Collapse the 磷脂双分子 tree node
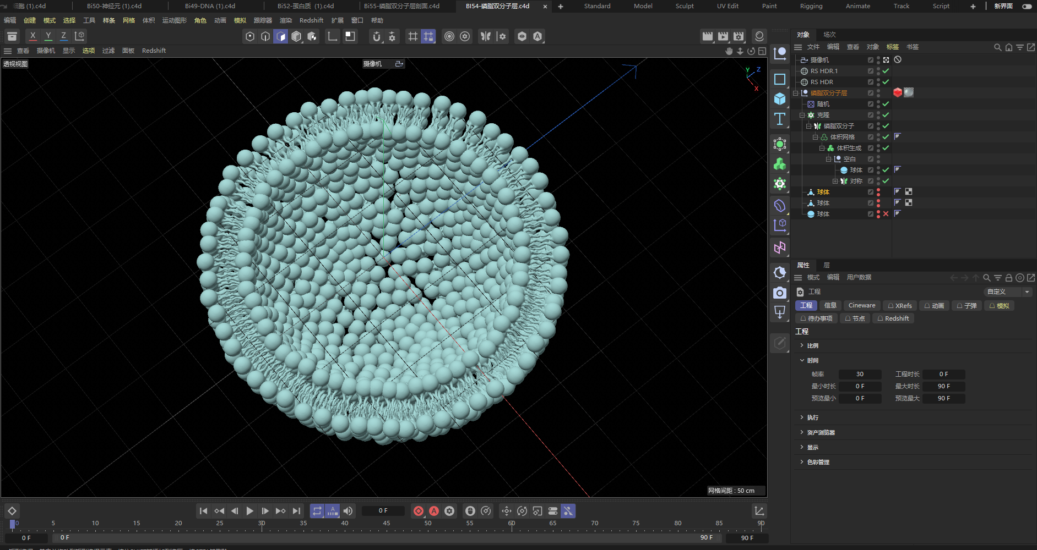Screen dimensions: 1037x550 point(809,126)
